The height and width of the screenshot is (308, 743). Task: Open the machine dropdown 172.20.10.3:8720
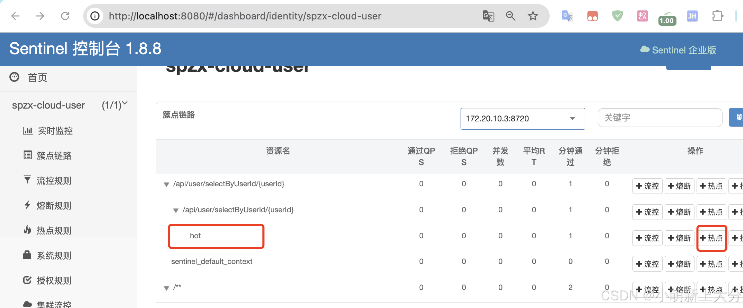click(523, 119)
